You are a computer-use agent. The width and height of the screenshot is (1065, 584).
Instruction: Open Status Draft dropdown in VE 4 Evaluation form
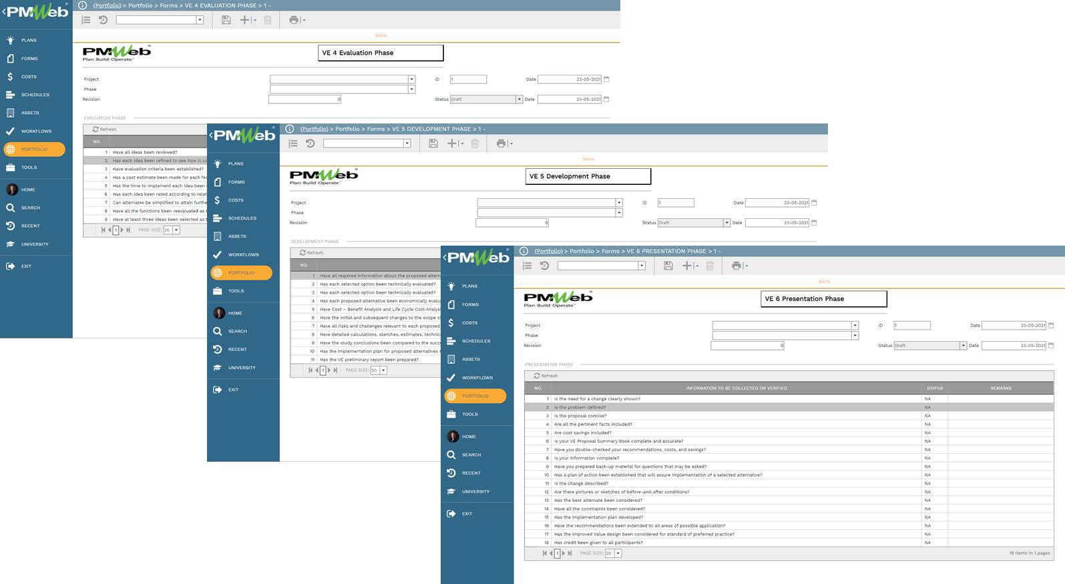point(519,99)
